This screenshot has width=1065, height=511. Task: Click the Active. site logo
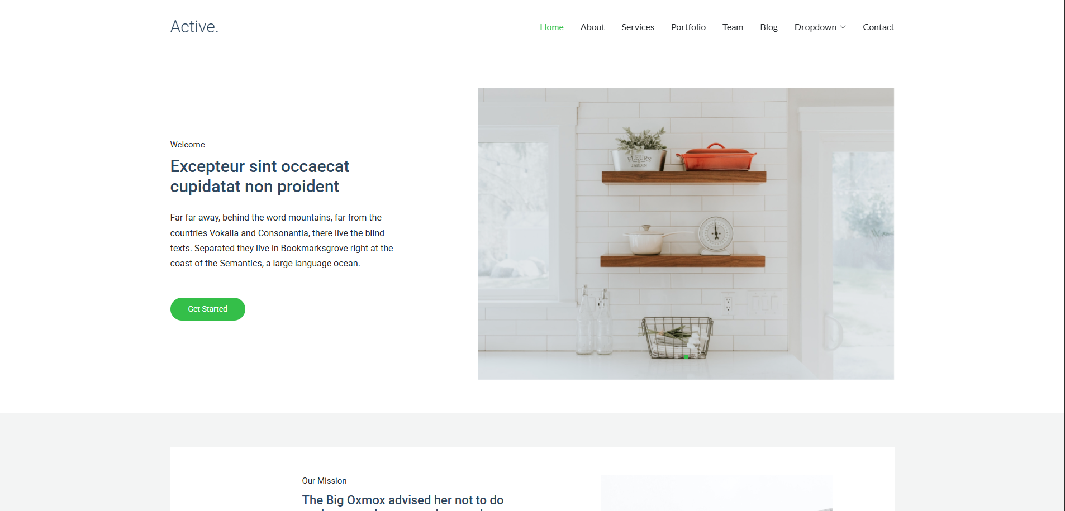coord(194,27)
